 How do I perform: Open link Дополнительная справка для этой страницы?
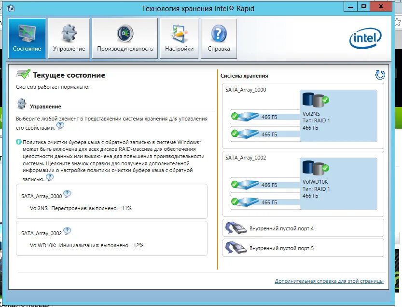tap(329, 281)
